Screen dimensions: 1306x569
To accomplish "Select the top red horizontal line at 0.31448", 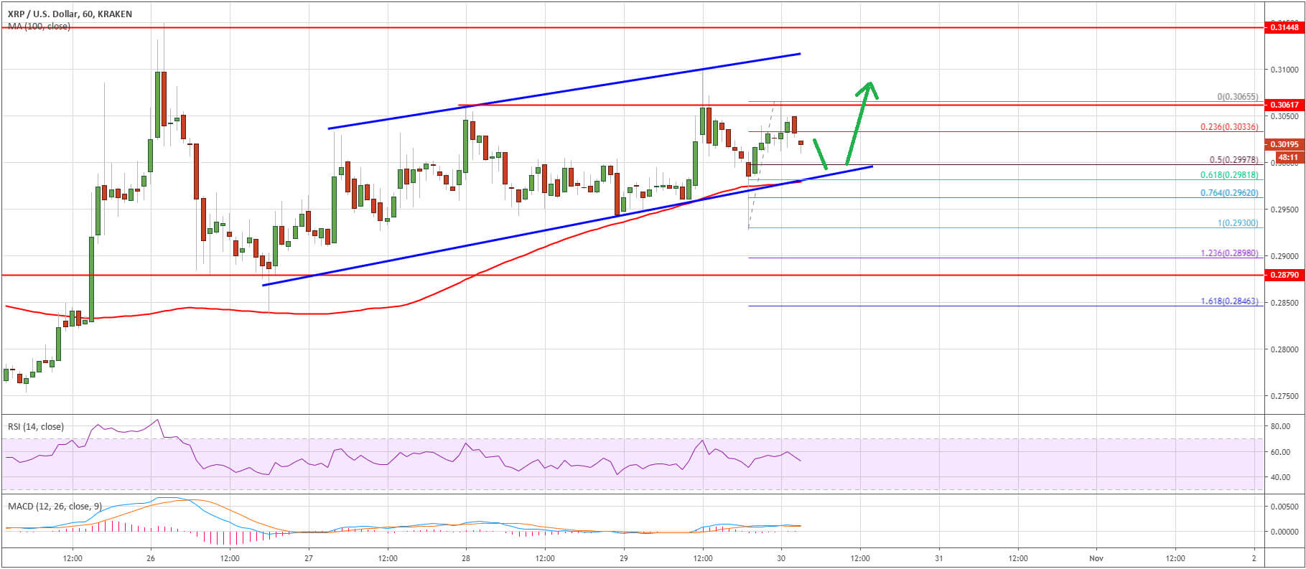I will 632,27.
